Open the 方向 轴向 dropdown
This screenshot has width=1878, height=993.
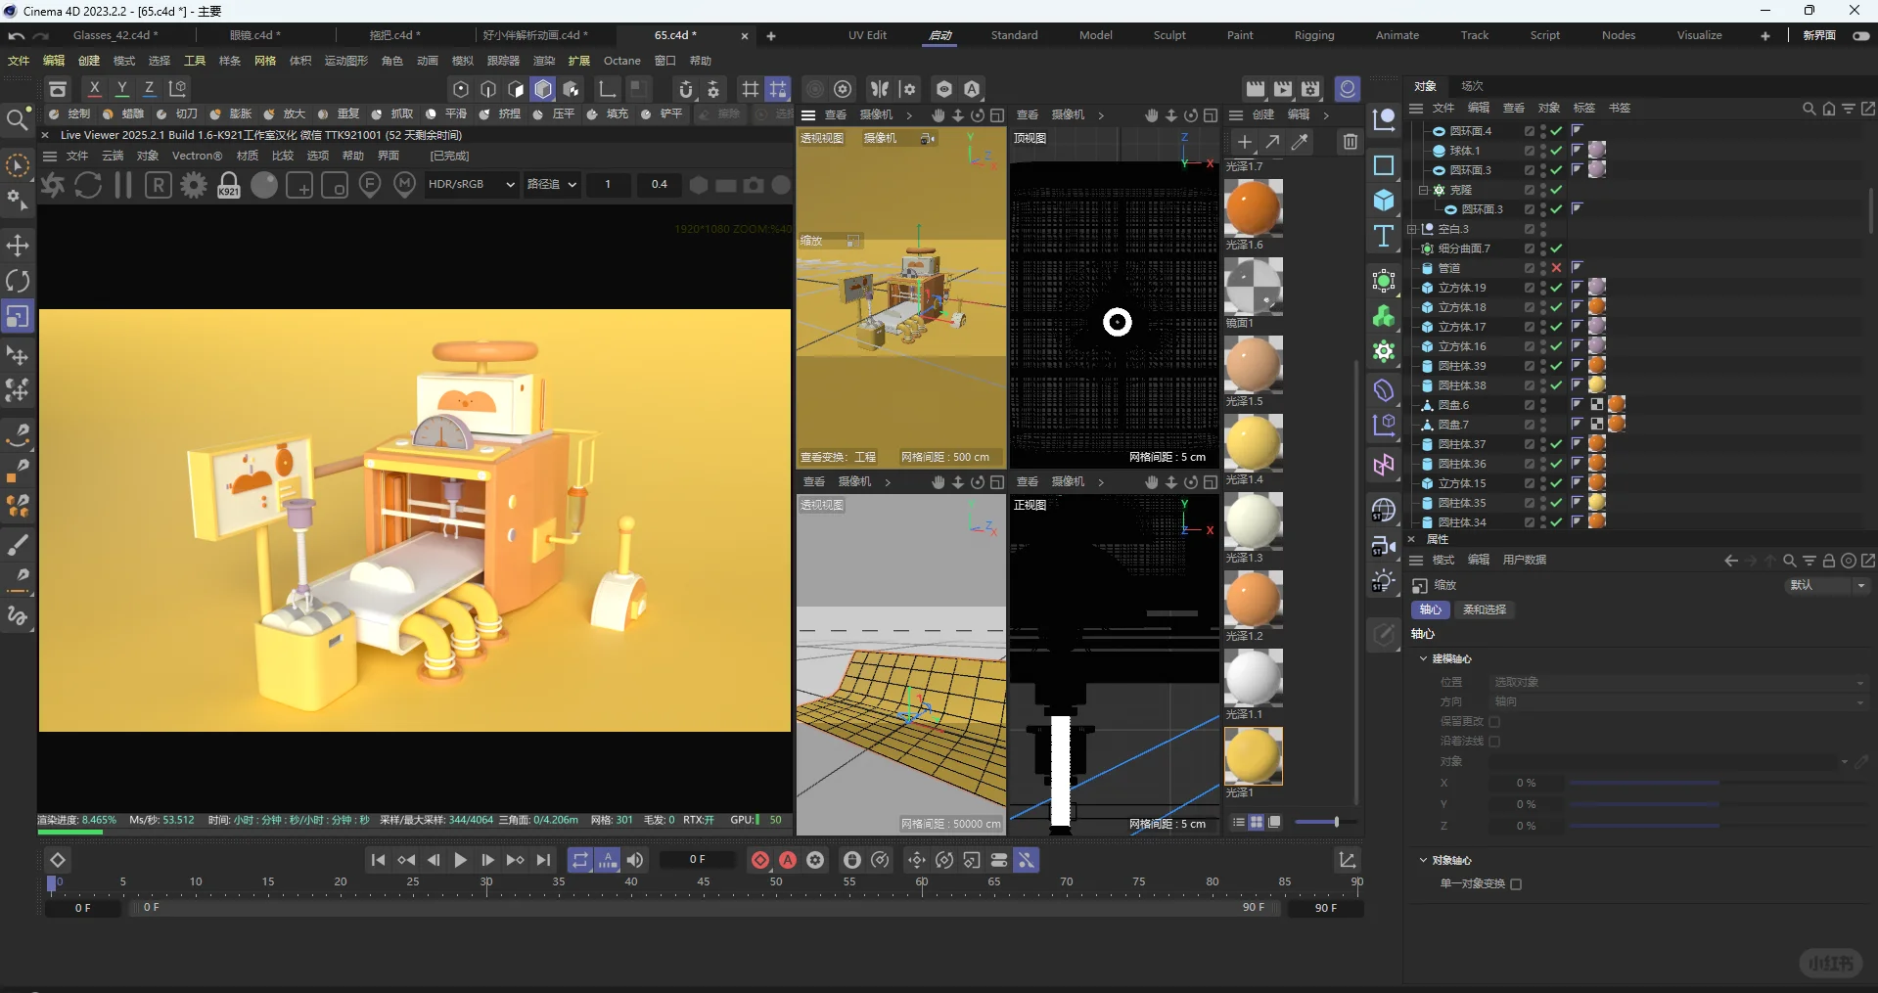1677,701
